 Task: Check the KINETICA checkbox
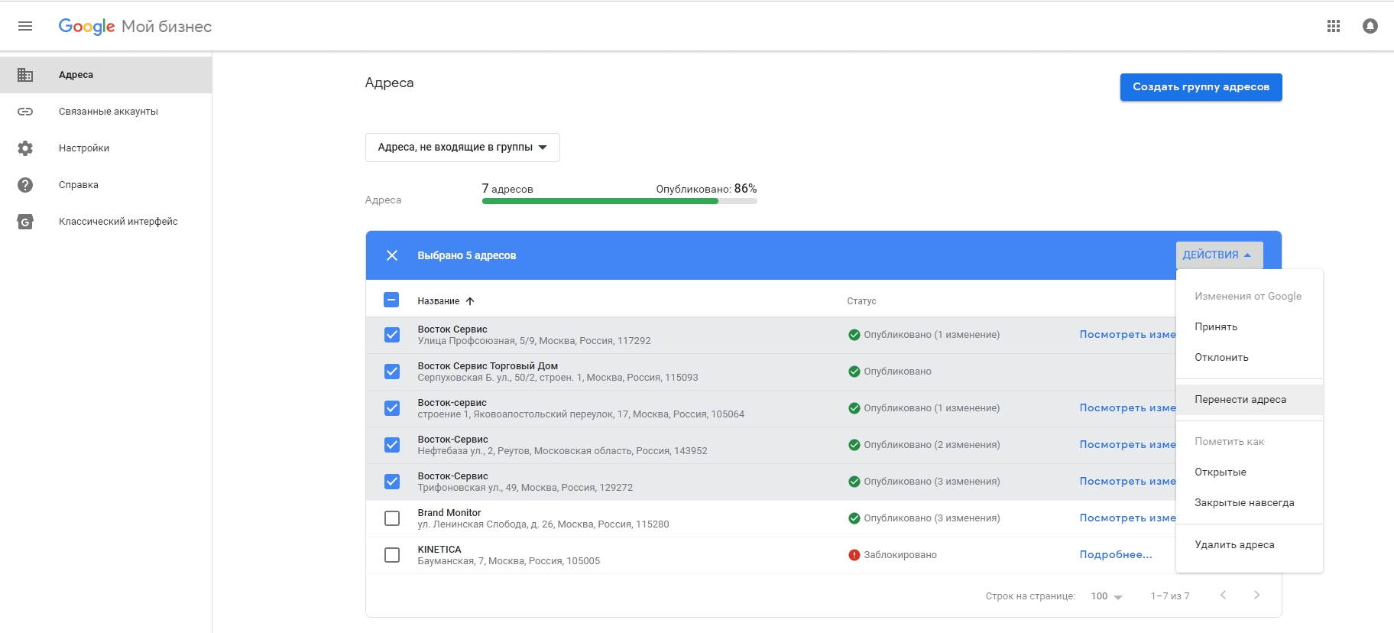[392, 555]
